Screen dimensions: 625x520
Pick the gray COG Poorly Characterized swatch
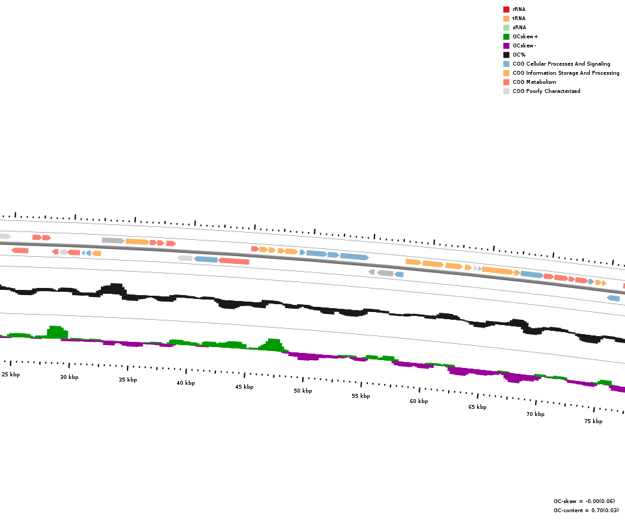pyautogui.click(x=507, y=91)
